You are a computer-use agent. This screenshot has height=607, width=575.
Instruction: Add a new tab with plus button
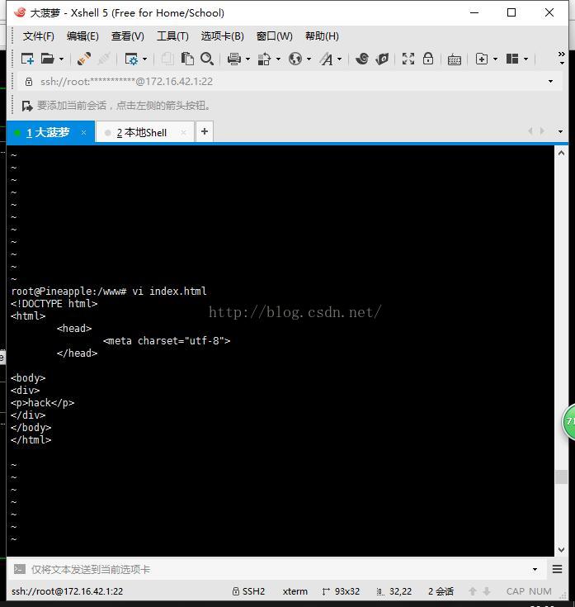pos(205,131)
